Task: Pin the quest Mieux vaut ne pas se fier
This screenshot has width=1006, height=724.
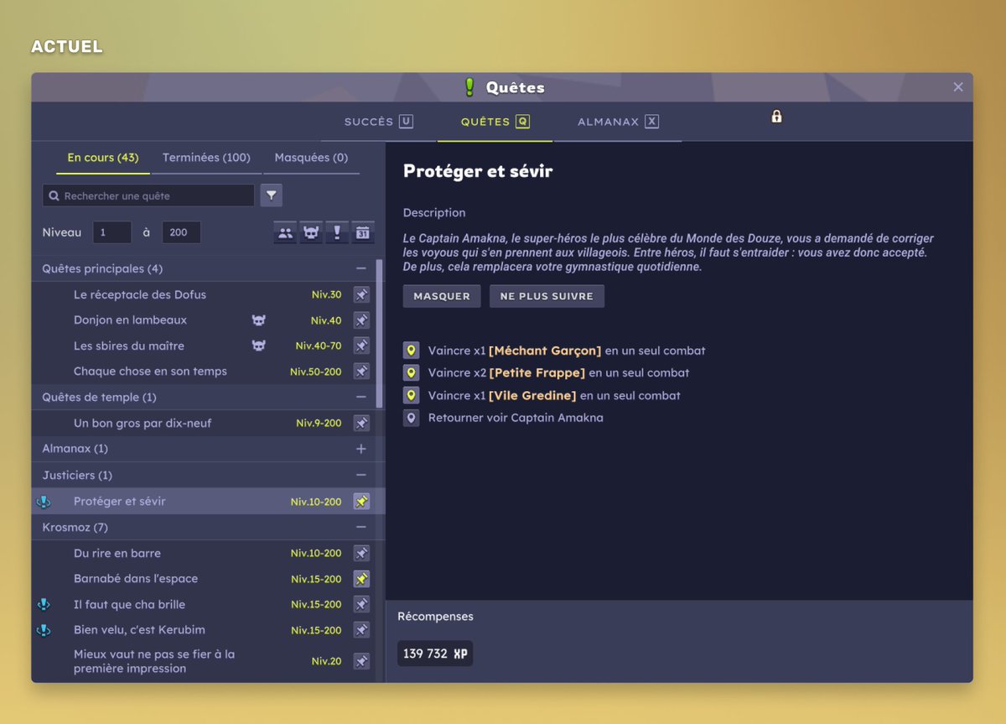Action: tap(361, 661)
